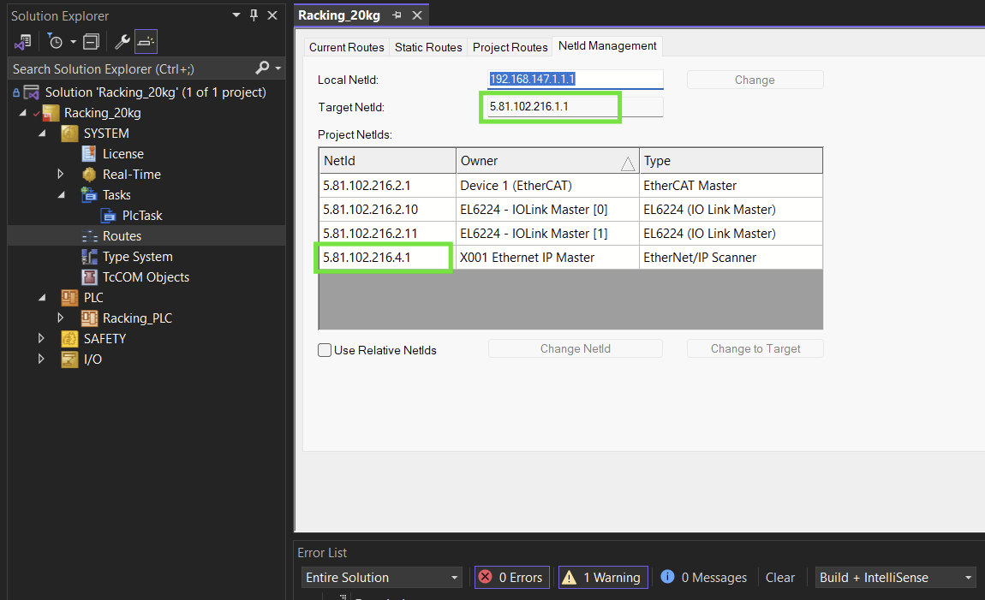
Task: Collapse the PLC node
Action: (x=42, y=298)
